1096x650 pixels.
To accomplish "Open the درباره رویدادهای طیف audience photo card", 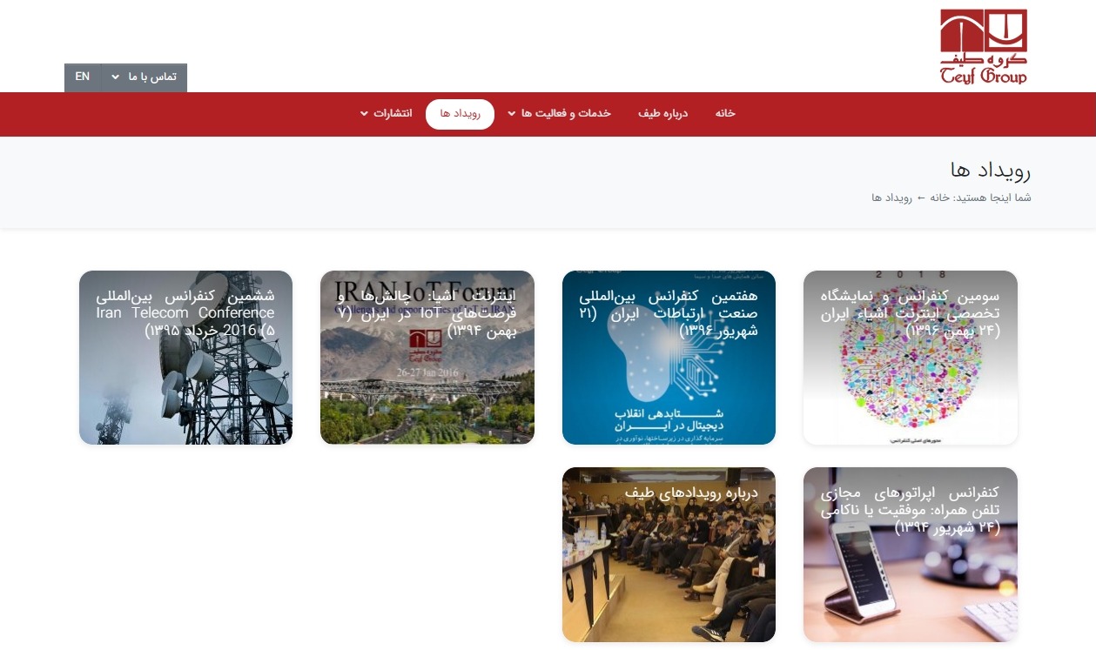I will [669, 554].
